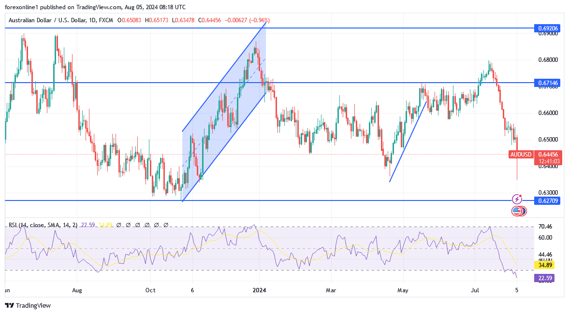569x314 pixels.
Task: Click the Mar label on time axis
Action: click(331, 290)
